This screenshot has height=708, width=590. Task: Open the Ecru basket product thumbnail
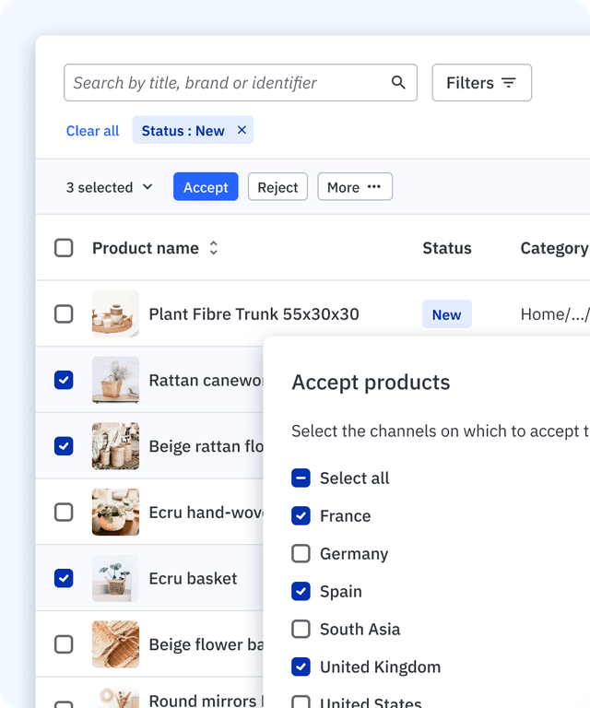click(x=115, y=578)
